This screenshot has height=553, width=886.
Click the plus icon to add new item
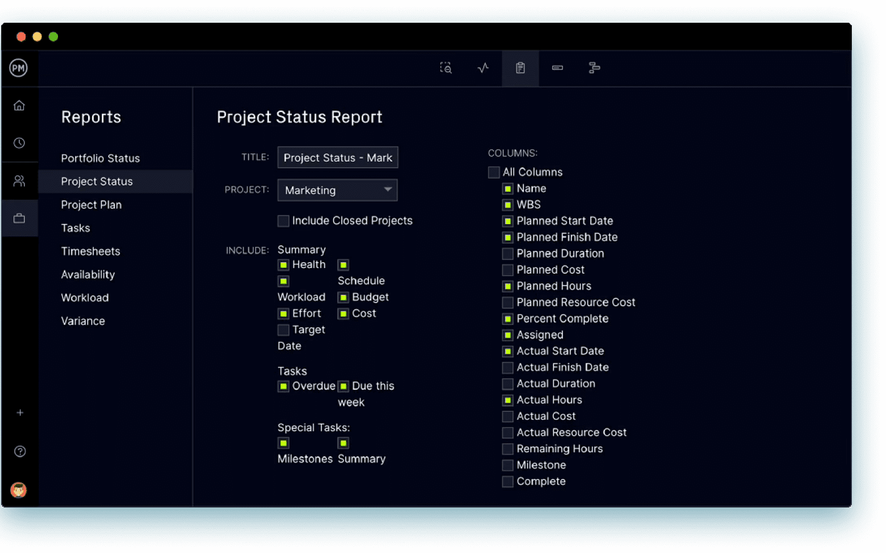coord(20,413)
